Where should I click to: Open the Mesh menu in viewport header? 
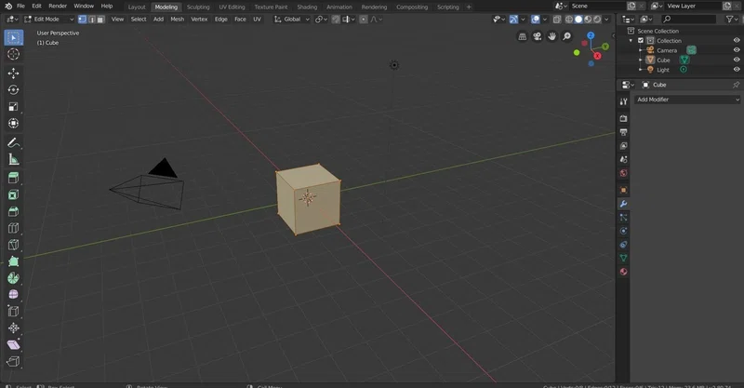(x=177, y=20)
